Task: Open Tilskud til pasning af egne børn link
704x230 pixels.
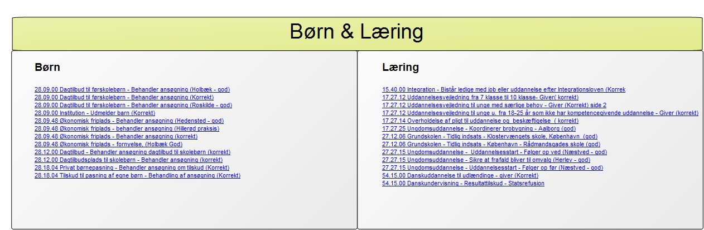Action: click(137, 175)
